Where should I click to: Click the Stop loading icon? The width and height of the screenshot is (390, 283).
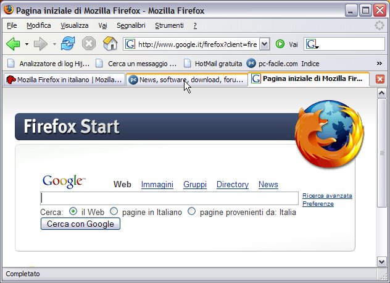click(x=89, y=44)
